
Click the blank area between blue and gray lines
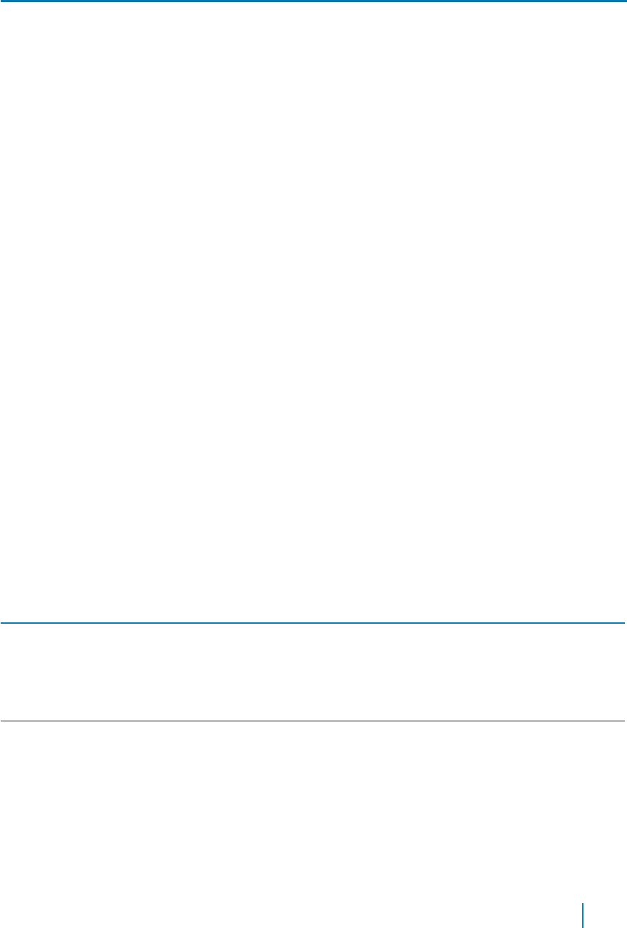click(x=313, y=673)
